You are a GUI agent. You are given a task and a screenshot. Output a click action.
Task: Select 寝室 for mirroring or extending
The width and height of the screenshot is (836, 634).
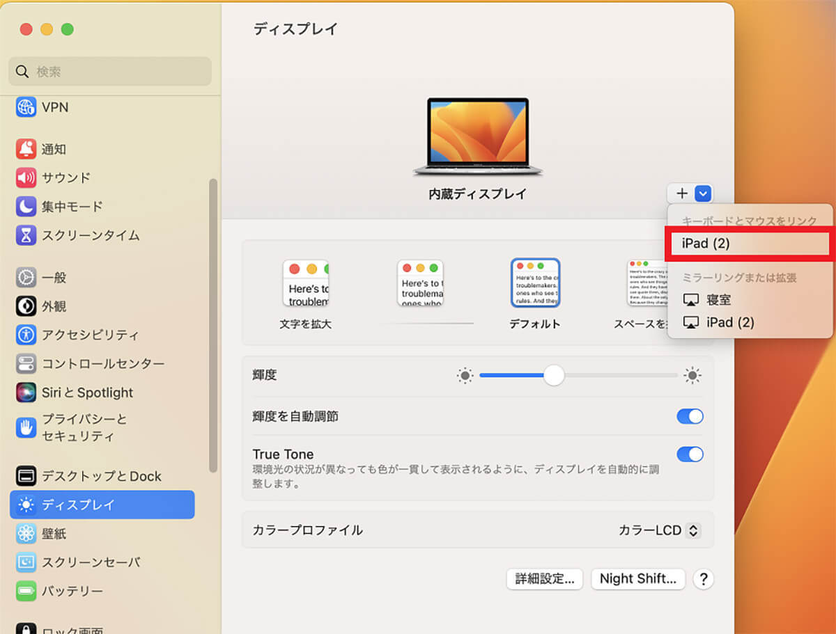click(x=749, y=300)
